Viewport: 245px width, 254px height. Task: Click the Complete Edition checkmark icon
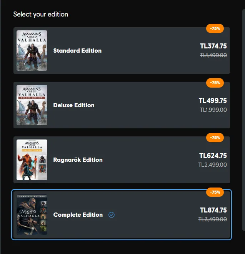click(x=112, y=215)
